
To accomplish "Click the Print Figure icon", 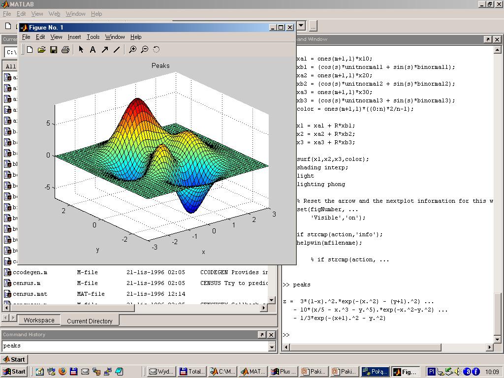I will (65, 50).
